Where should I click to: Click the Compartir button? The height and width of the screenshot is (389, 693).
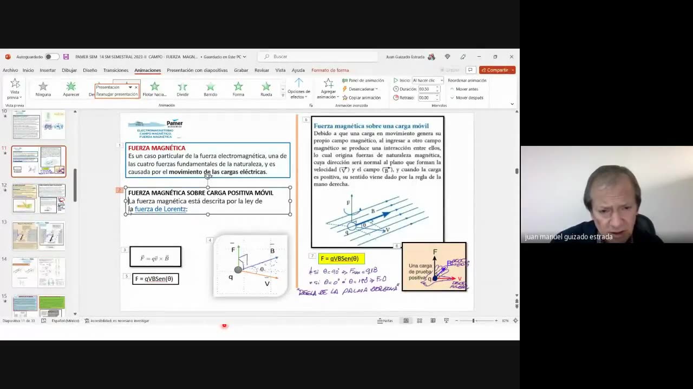[x=497, y=70]
